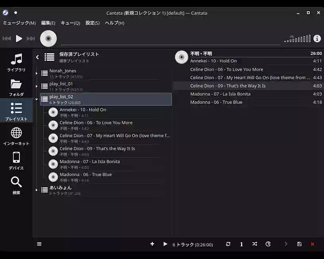Open the ヘルプ(H) menu

click(x=115, y=23)
